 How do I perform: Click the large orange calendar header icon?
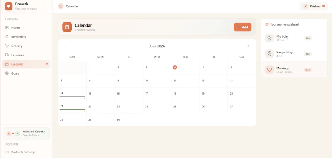point(67,27)
